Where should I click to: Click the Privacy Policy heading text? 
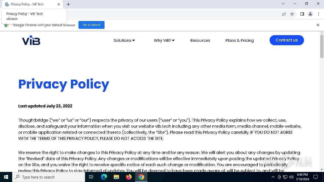64,84
